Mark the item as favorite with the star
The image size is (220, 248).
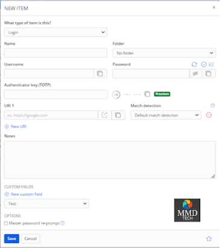[209, 239]
